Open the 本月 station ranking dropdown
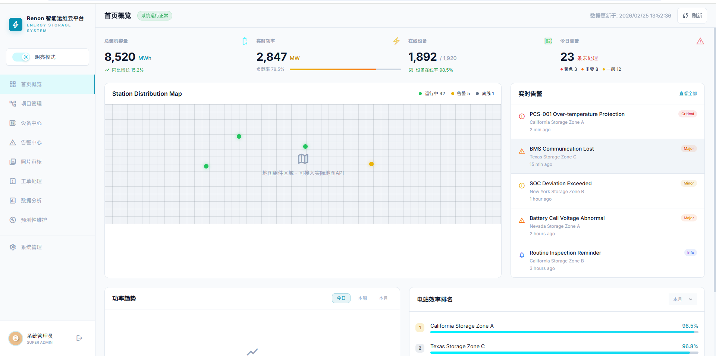 682,299
